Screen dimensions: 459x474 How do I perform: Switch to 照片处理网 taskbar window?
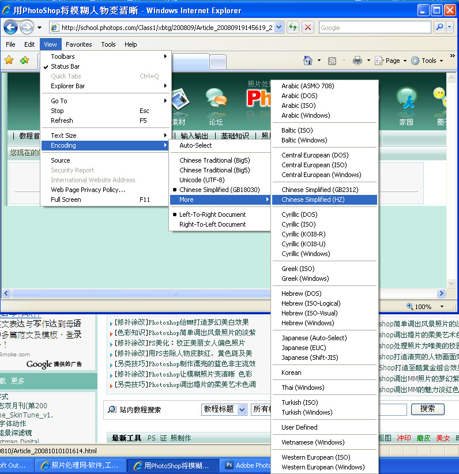[80, 465]
